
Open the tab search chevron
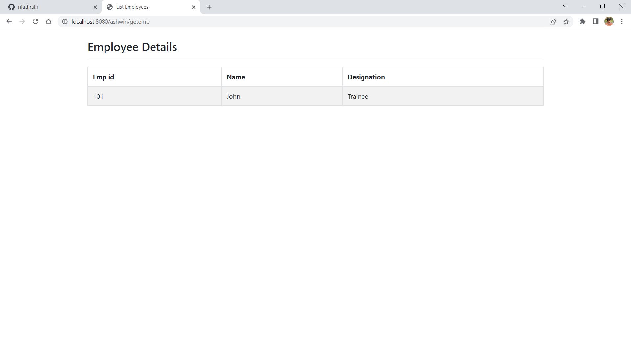pos(565,6)
